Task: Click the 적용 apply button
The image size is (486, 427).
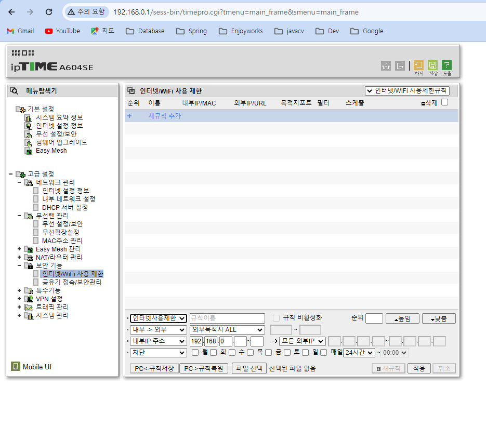Action: coord(419,368)
